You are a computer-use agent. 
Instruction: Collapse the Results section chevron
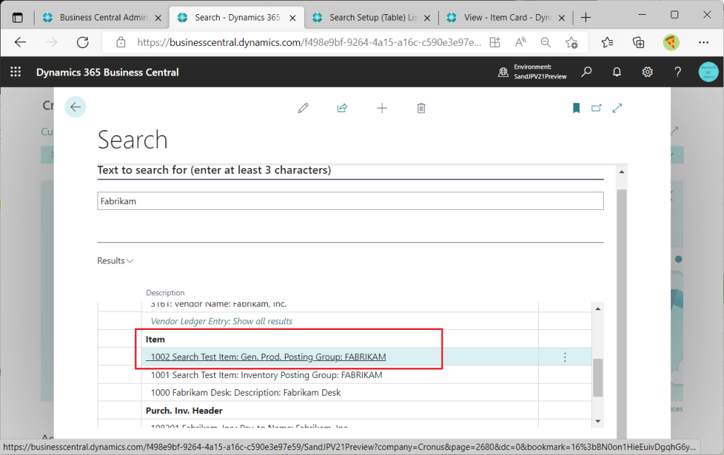(130, 261)
